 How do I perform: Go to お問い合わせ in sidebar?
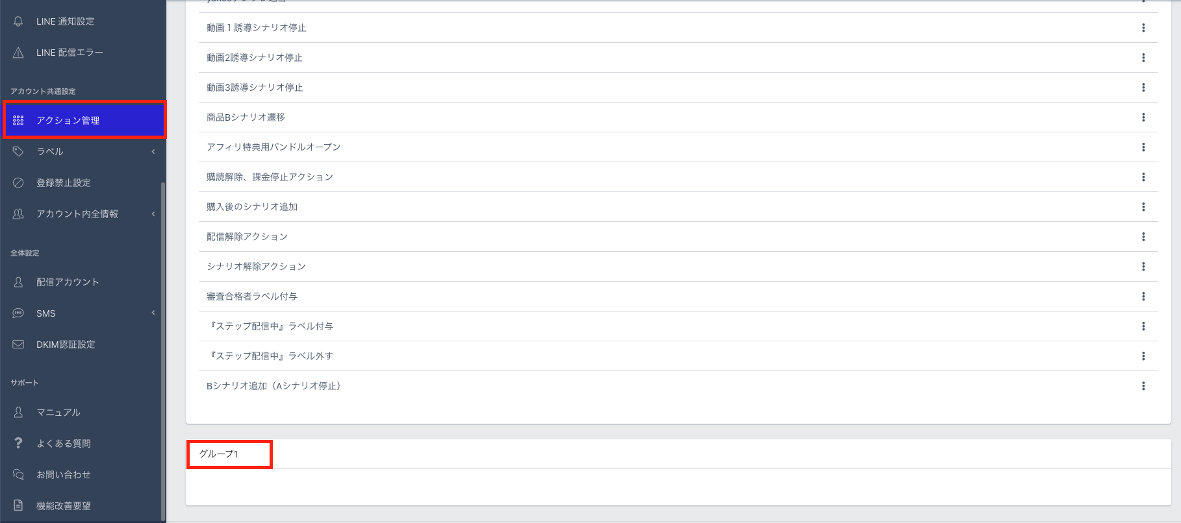[63, 475]
